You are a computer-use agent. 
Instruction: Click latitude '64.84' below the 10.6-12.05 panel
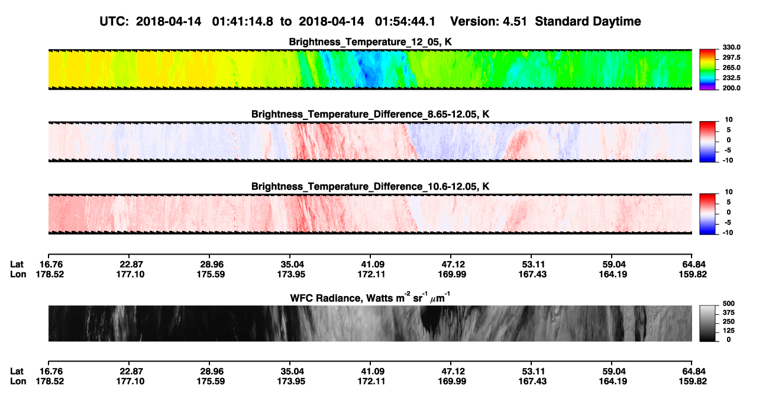(x=694, y=264)
